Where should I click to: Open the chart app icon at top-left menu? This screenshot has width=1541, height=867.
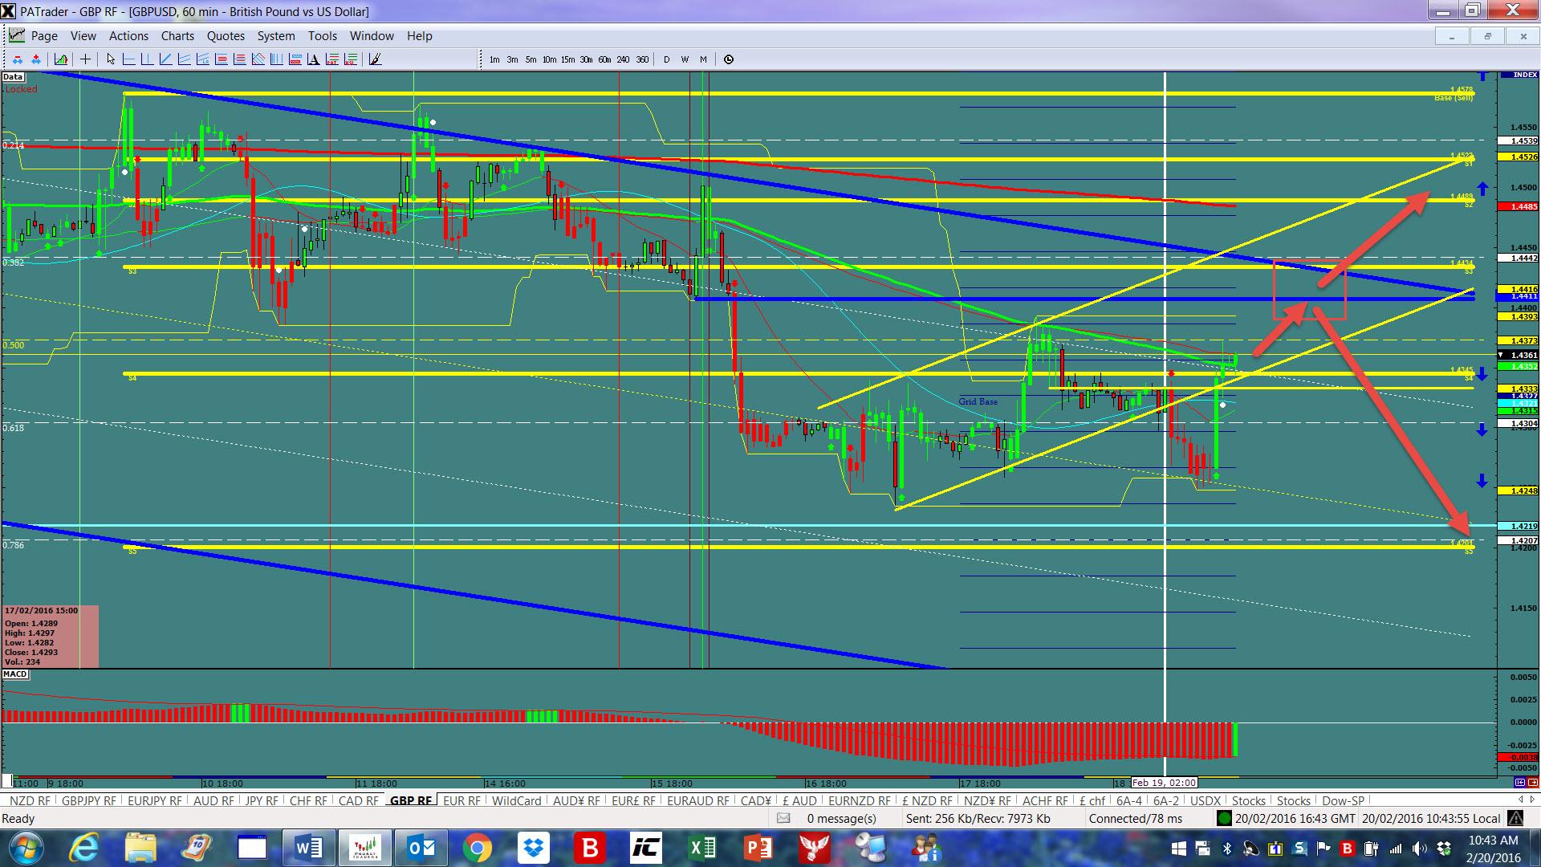17,35
